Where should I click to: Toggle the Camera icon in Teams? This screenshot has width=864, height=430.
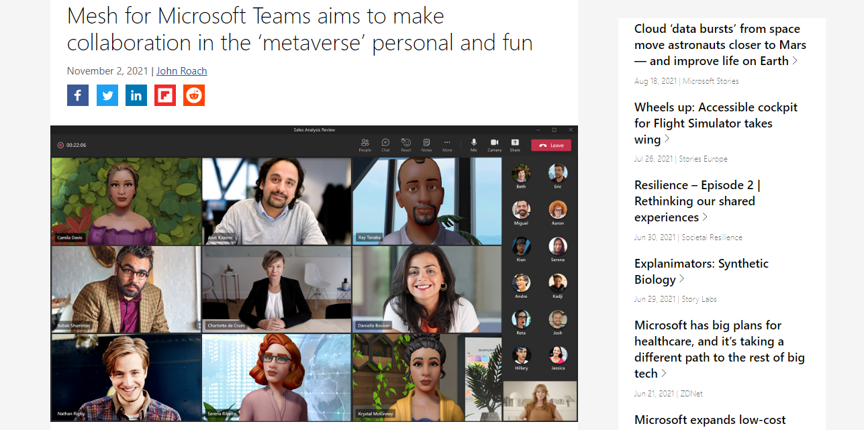494,145
